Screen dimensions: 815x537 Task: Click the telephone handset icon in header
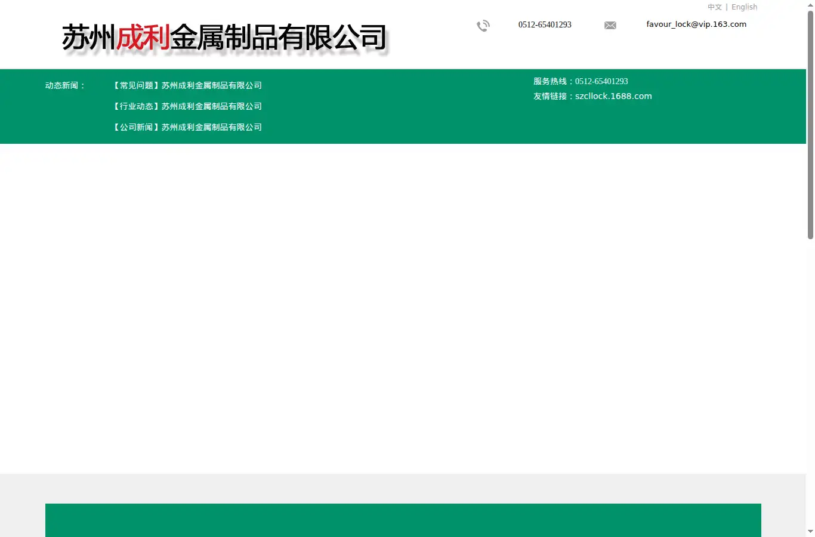(x=483, y=26)
